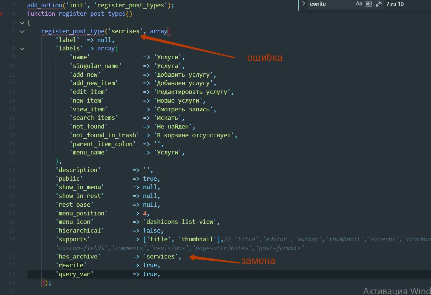This screenshot has height=295, width=431.
Task: Click the 'Услуга' string value
Action: (x=168, y=66)
